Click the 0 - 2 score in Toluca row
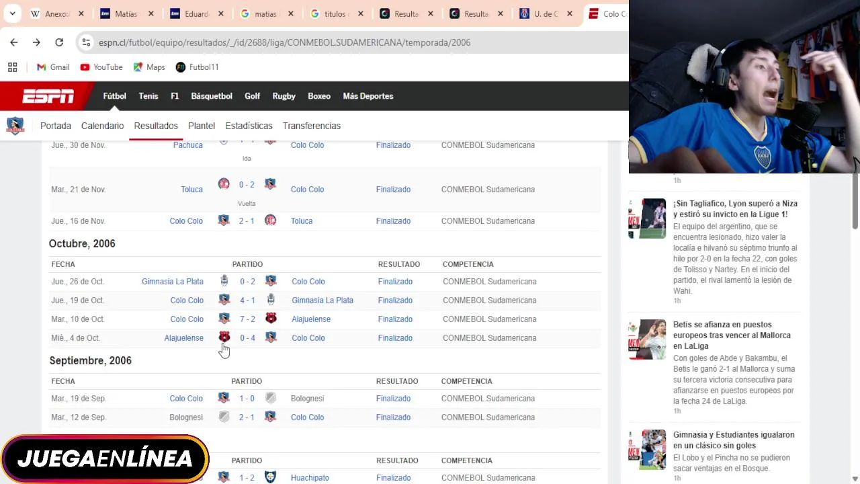This screenshot has width=860, height=484. [247, 185]
